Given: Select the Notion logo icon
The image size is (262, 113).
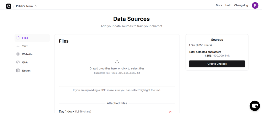Looking at the screenshot, I should click(18, 71).
